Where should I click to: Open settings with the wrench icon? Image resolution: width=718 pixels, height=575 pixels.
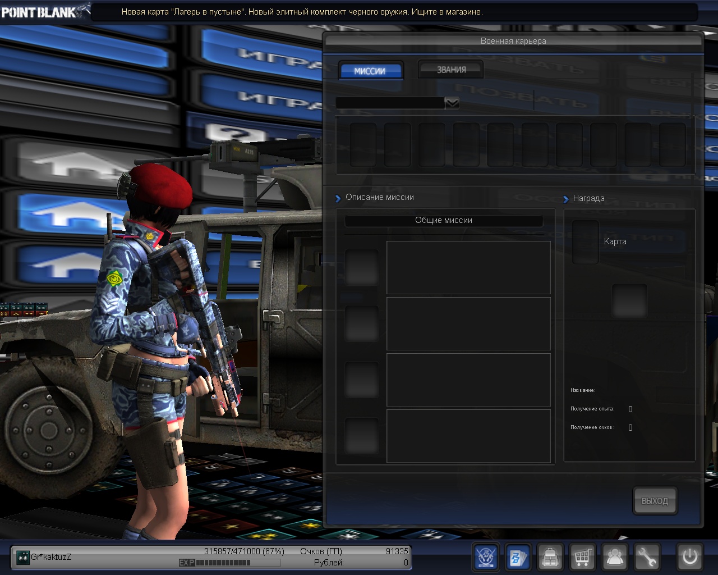click(x=647, y=557)
